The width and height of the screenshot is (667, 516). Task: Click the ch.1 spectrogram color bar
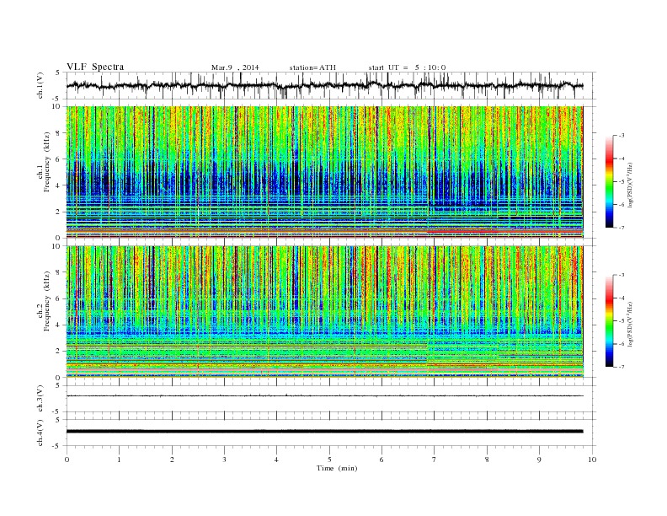[x=609, y=182]
